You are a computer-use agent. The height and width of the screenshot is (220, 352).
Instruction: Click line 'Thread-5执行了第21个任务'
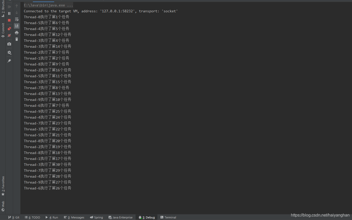click(x=47, y=135)
